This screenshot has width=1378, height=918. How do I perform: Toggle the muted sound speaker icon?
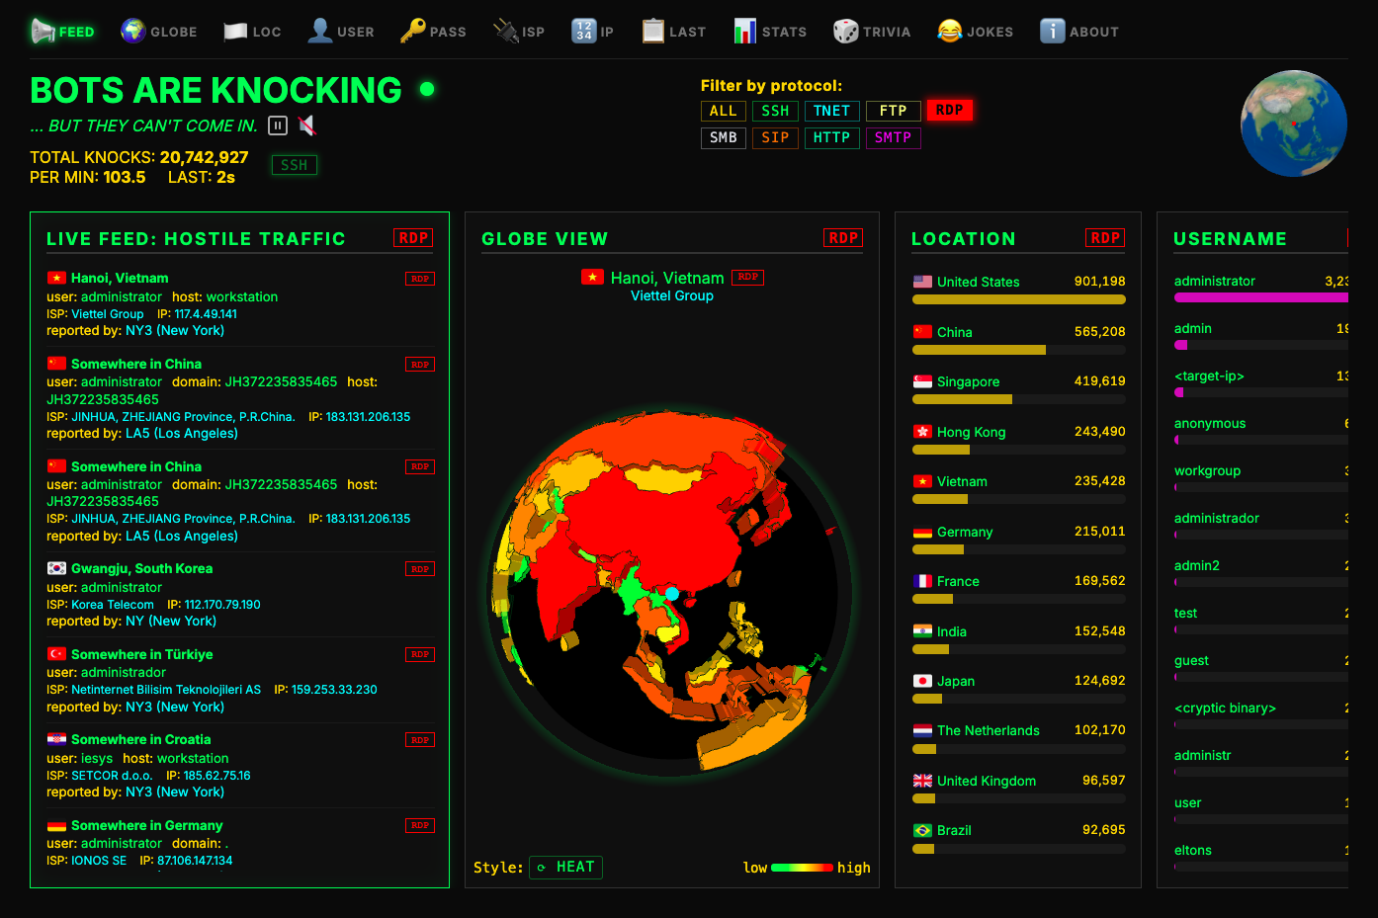pos(307,125)
